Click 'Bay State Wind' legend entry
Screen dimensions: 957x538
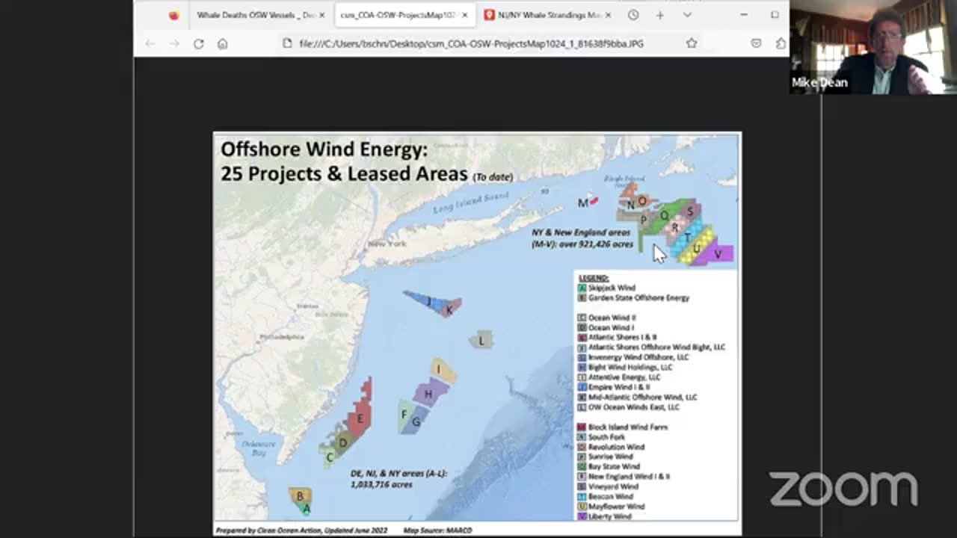point(614,466)
